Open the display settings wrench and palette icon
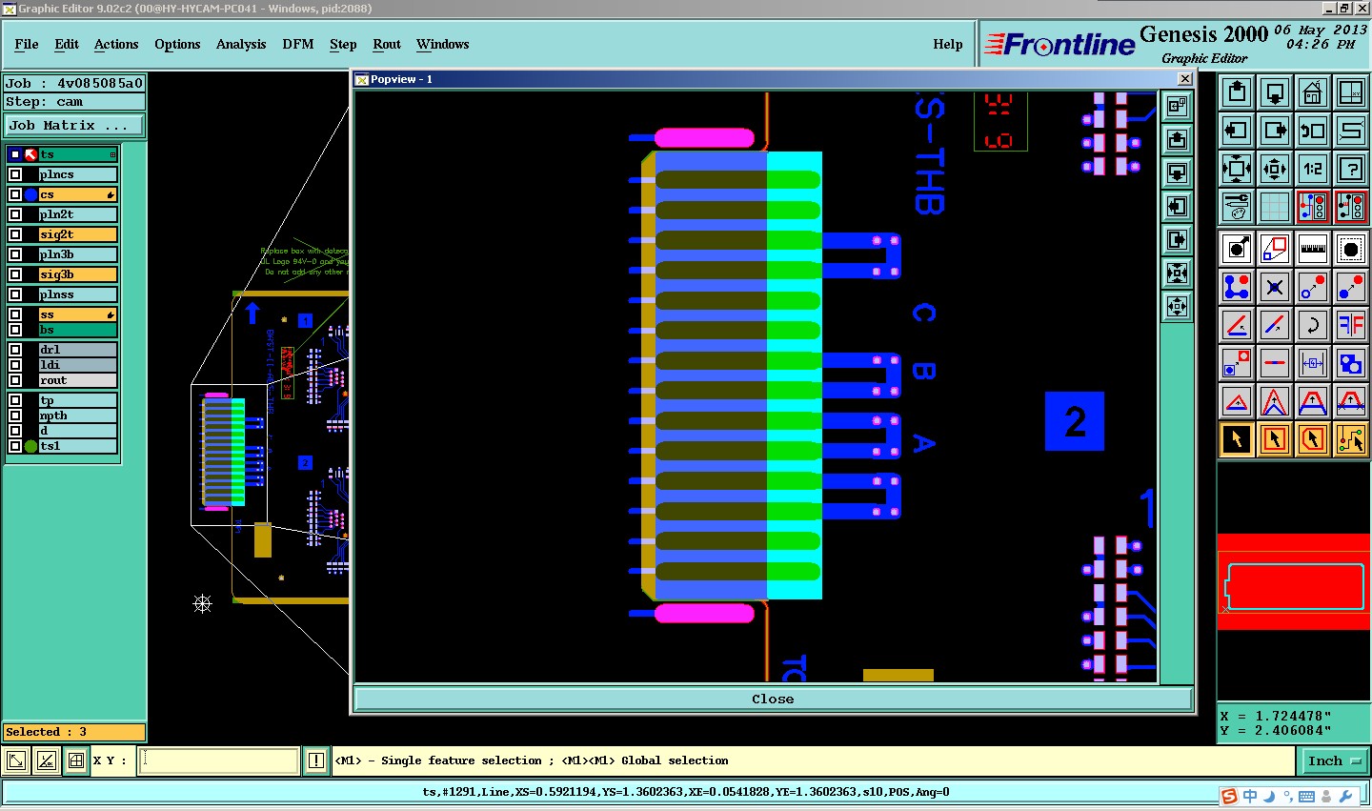1372x811 pixels. [x=1237, y=207]
